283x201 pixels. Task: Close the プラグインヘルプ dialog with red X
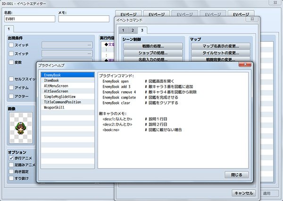pyautogui.click(x=245, y=64)
